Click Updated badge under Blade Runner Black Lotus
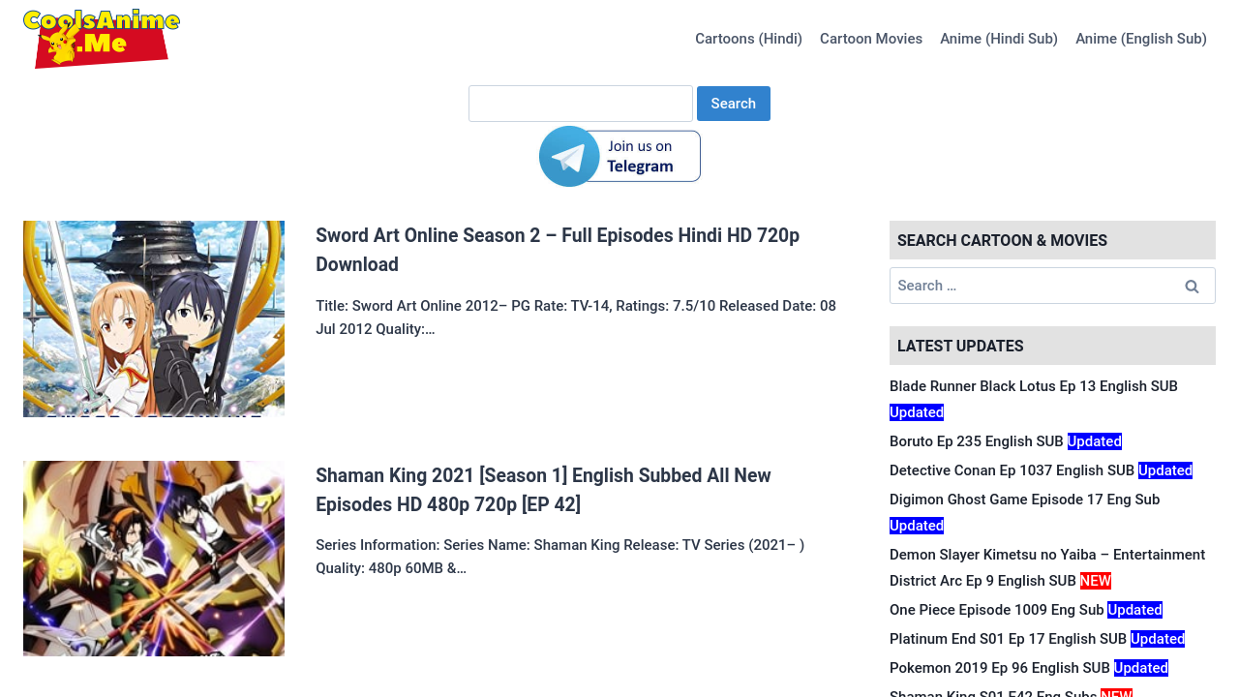Viewport: 1239px width, 697px height. pos(917,412)
